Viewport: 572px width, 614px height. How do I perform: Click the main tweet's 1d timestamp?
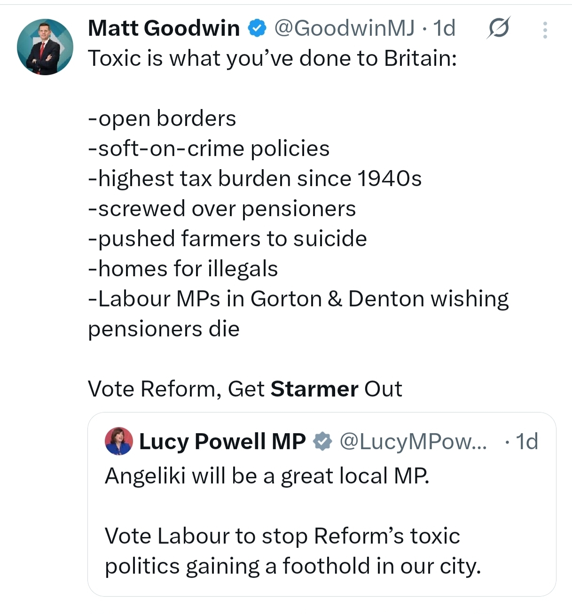pyautogui.click(x=444, y=28)
